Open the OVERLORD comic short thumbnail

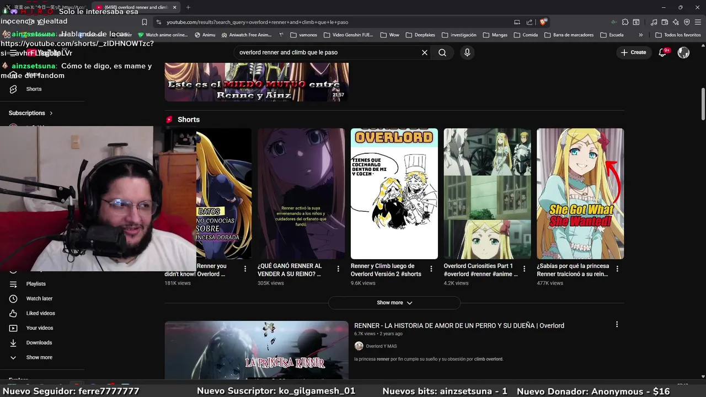[x=394, y=194]
